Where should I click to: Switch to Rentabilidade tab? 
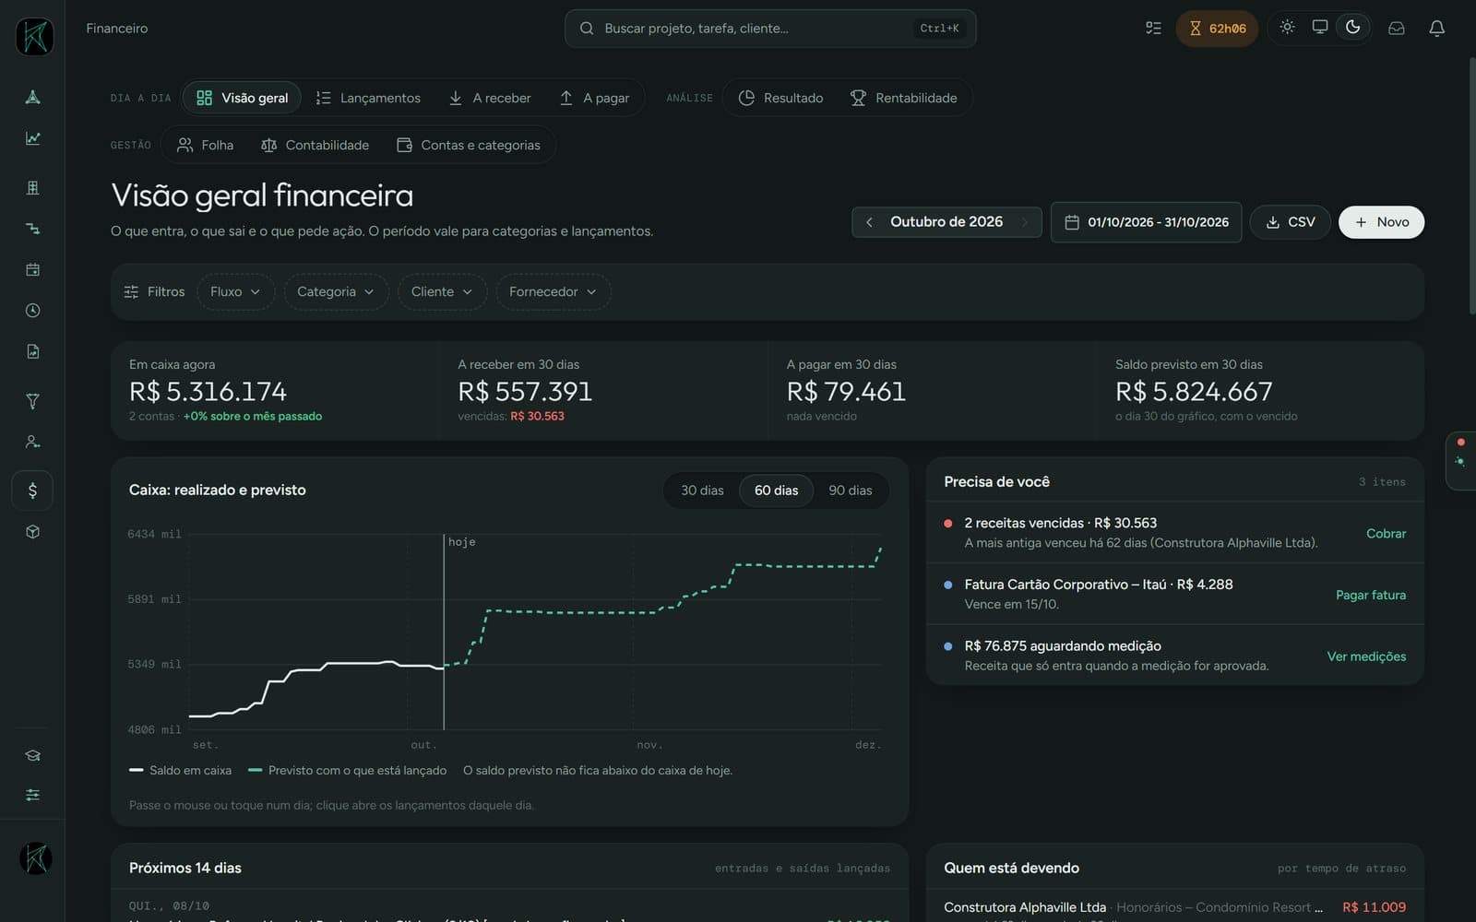(903, 98)
